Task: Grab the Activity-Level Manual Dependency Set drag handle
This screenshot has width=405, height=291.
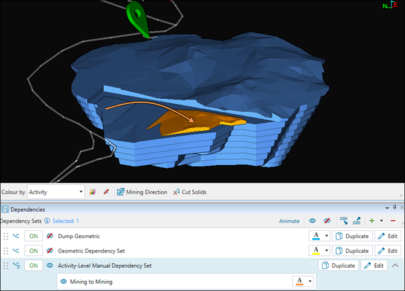Action: pyautogui.click(x=6, y=265)
